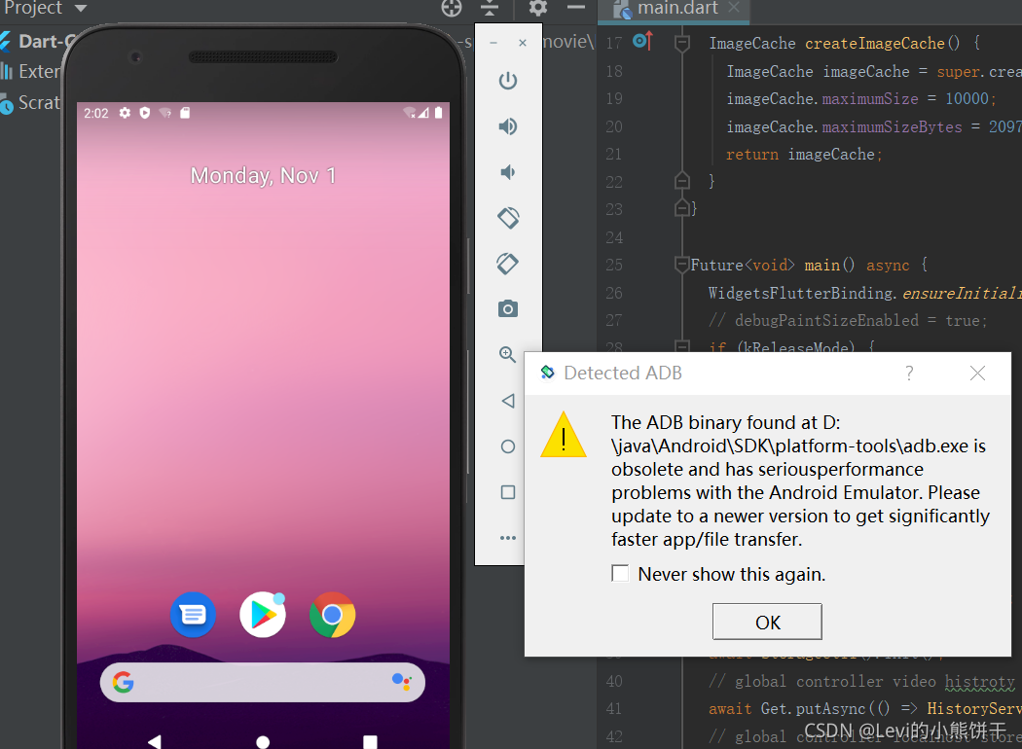Minimize the emulator toolbar window
Image resolution: width=1022 pixels, height=749 pixels.
point(493,43)
